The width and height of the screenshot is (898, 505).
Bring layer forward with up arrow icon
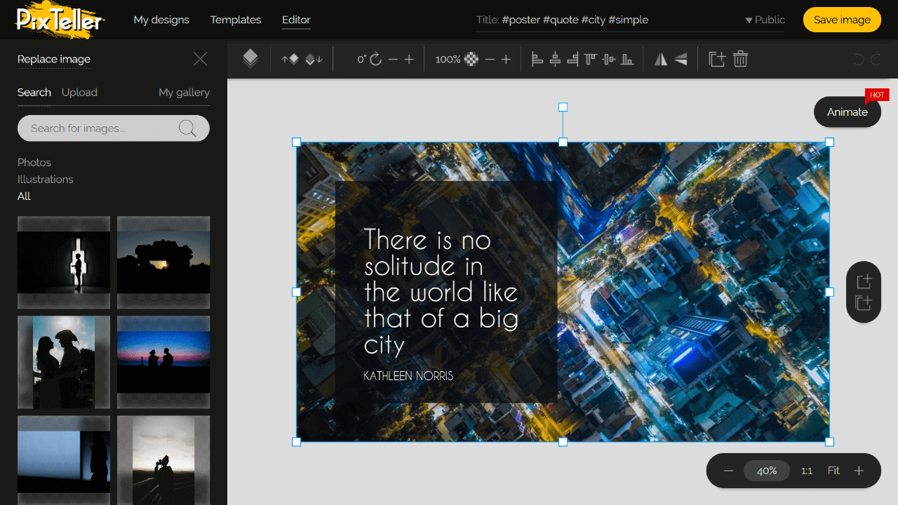[290, 60]
